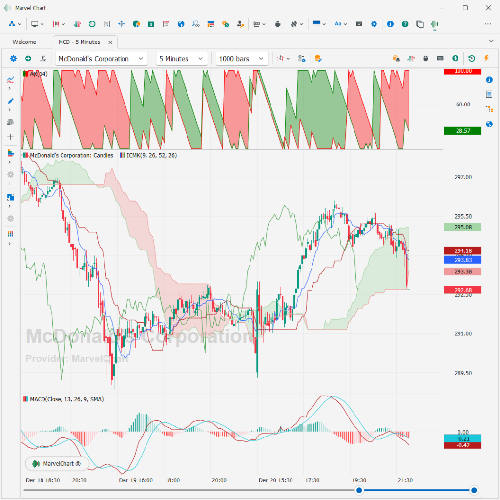Click the ICMK(9, 26, 52, 26) legend label
Viewport: 500px width, 500px height.
pos(148,155)
